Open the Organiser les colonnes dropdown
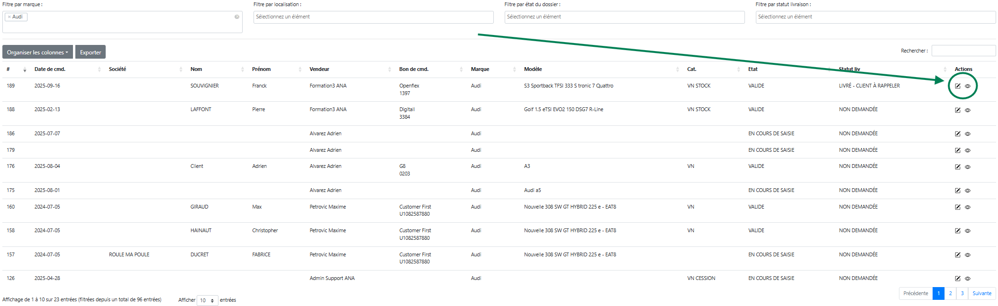Image resolution: width=998 pixels, height=306 pixels. click(37, 52)
